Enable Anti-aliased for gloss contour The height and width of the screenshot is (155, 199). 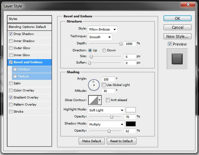108,100
